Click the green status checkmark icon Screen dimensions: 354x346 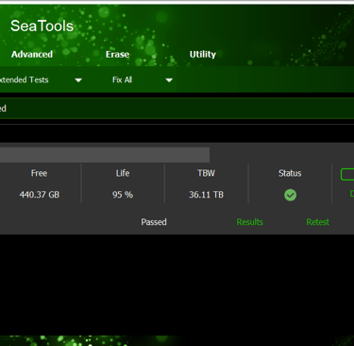click(x=290, y=195)
